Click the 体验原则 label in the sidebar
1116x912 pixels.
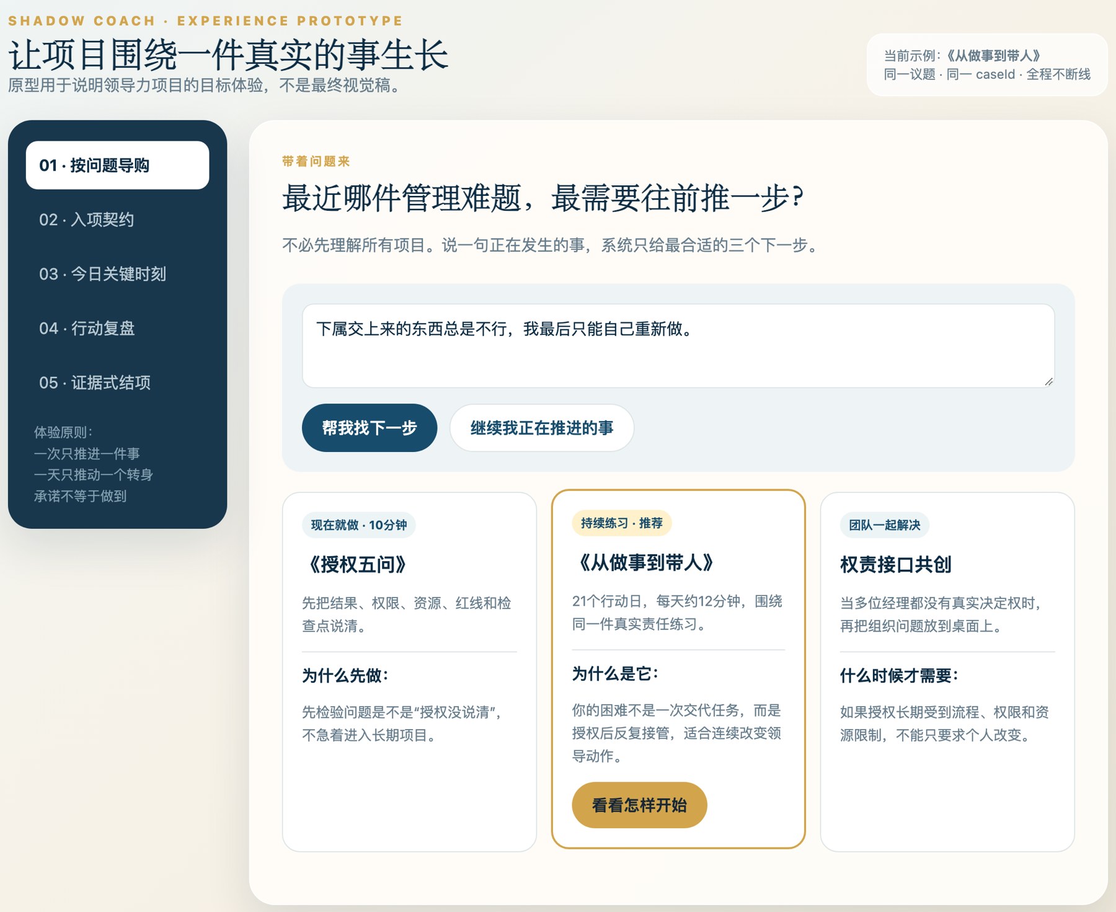pos(63,432)
